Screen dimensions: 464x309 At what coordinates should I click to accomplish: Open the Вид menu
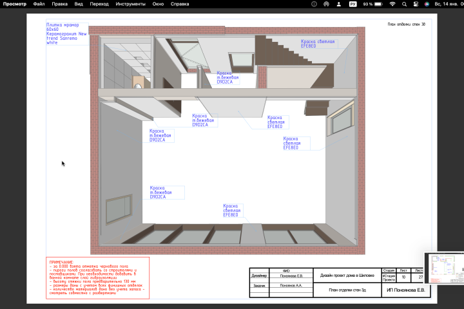[x=79, y=4]
